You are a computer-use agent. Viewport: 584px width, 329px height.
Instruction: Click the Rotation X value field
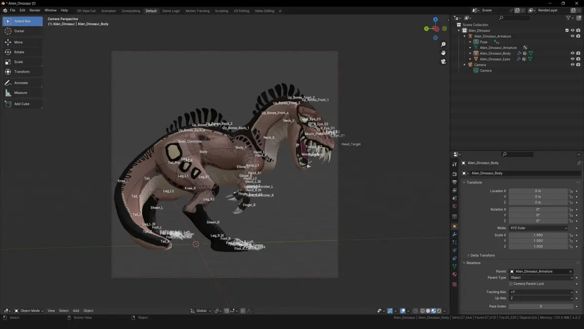coord(538,210)
